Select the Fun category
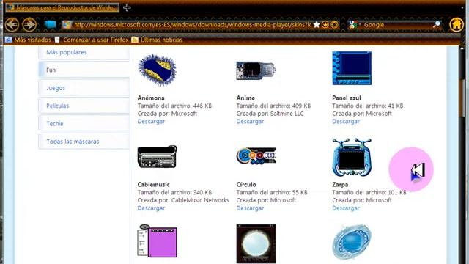Viewport: 469px width, 264px height. click(x=84, y=70)
